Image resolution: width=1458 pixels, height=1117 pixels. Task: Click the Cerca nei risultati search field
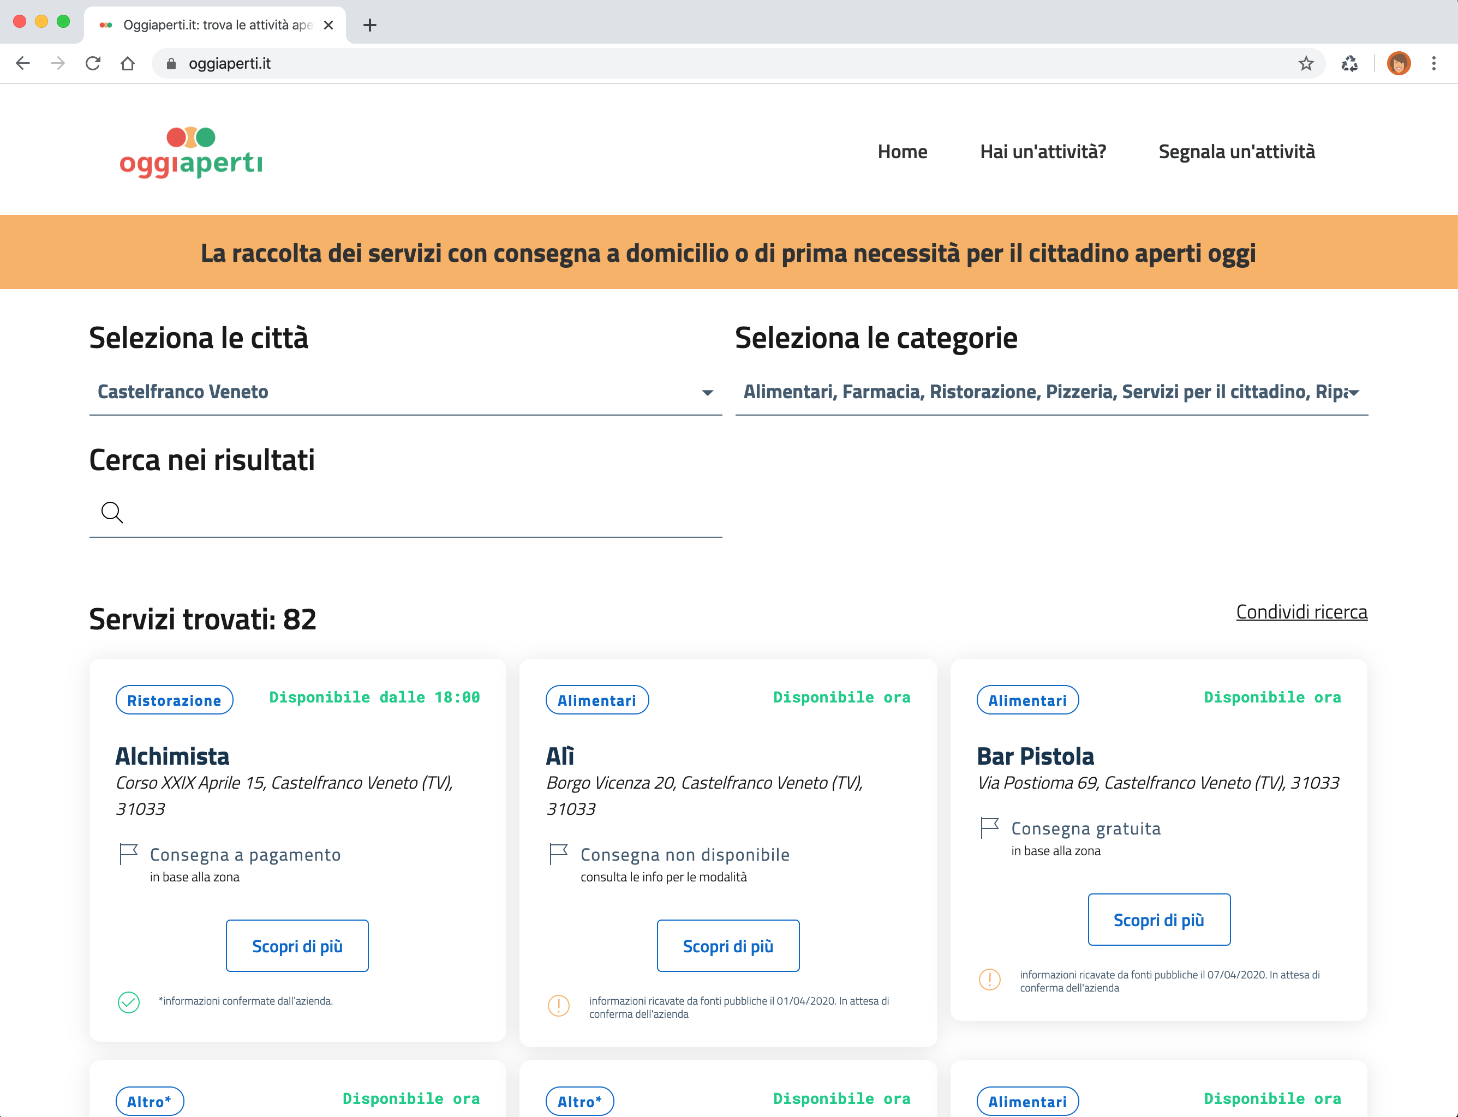406,513
